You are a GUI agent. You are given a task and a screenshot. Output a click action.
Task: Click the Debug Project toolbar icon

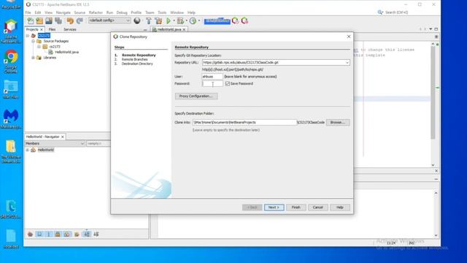click(180, 20)
